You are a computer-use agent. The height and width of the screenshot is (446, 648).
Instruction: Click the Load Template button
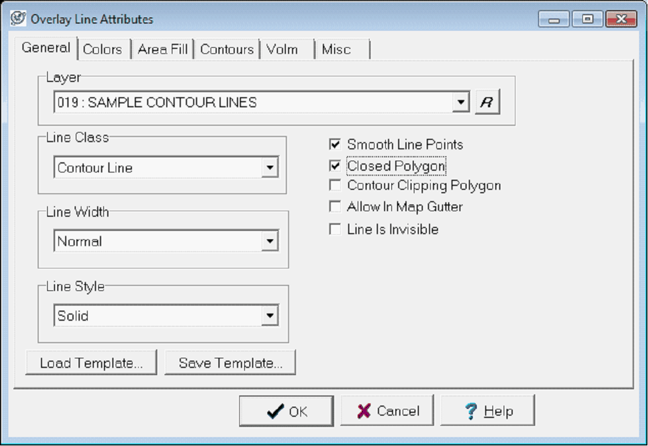tap(91, 363)
